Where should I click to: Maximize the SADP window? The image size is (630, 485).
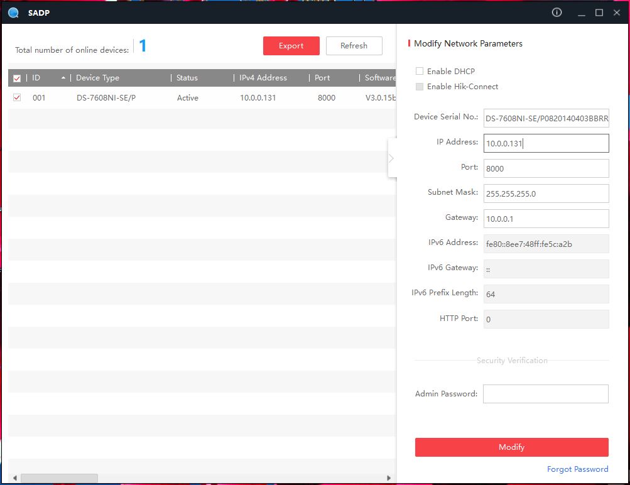(x=599, y=13)
